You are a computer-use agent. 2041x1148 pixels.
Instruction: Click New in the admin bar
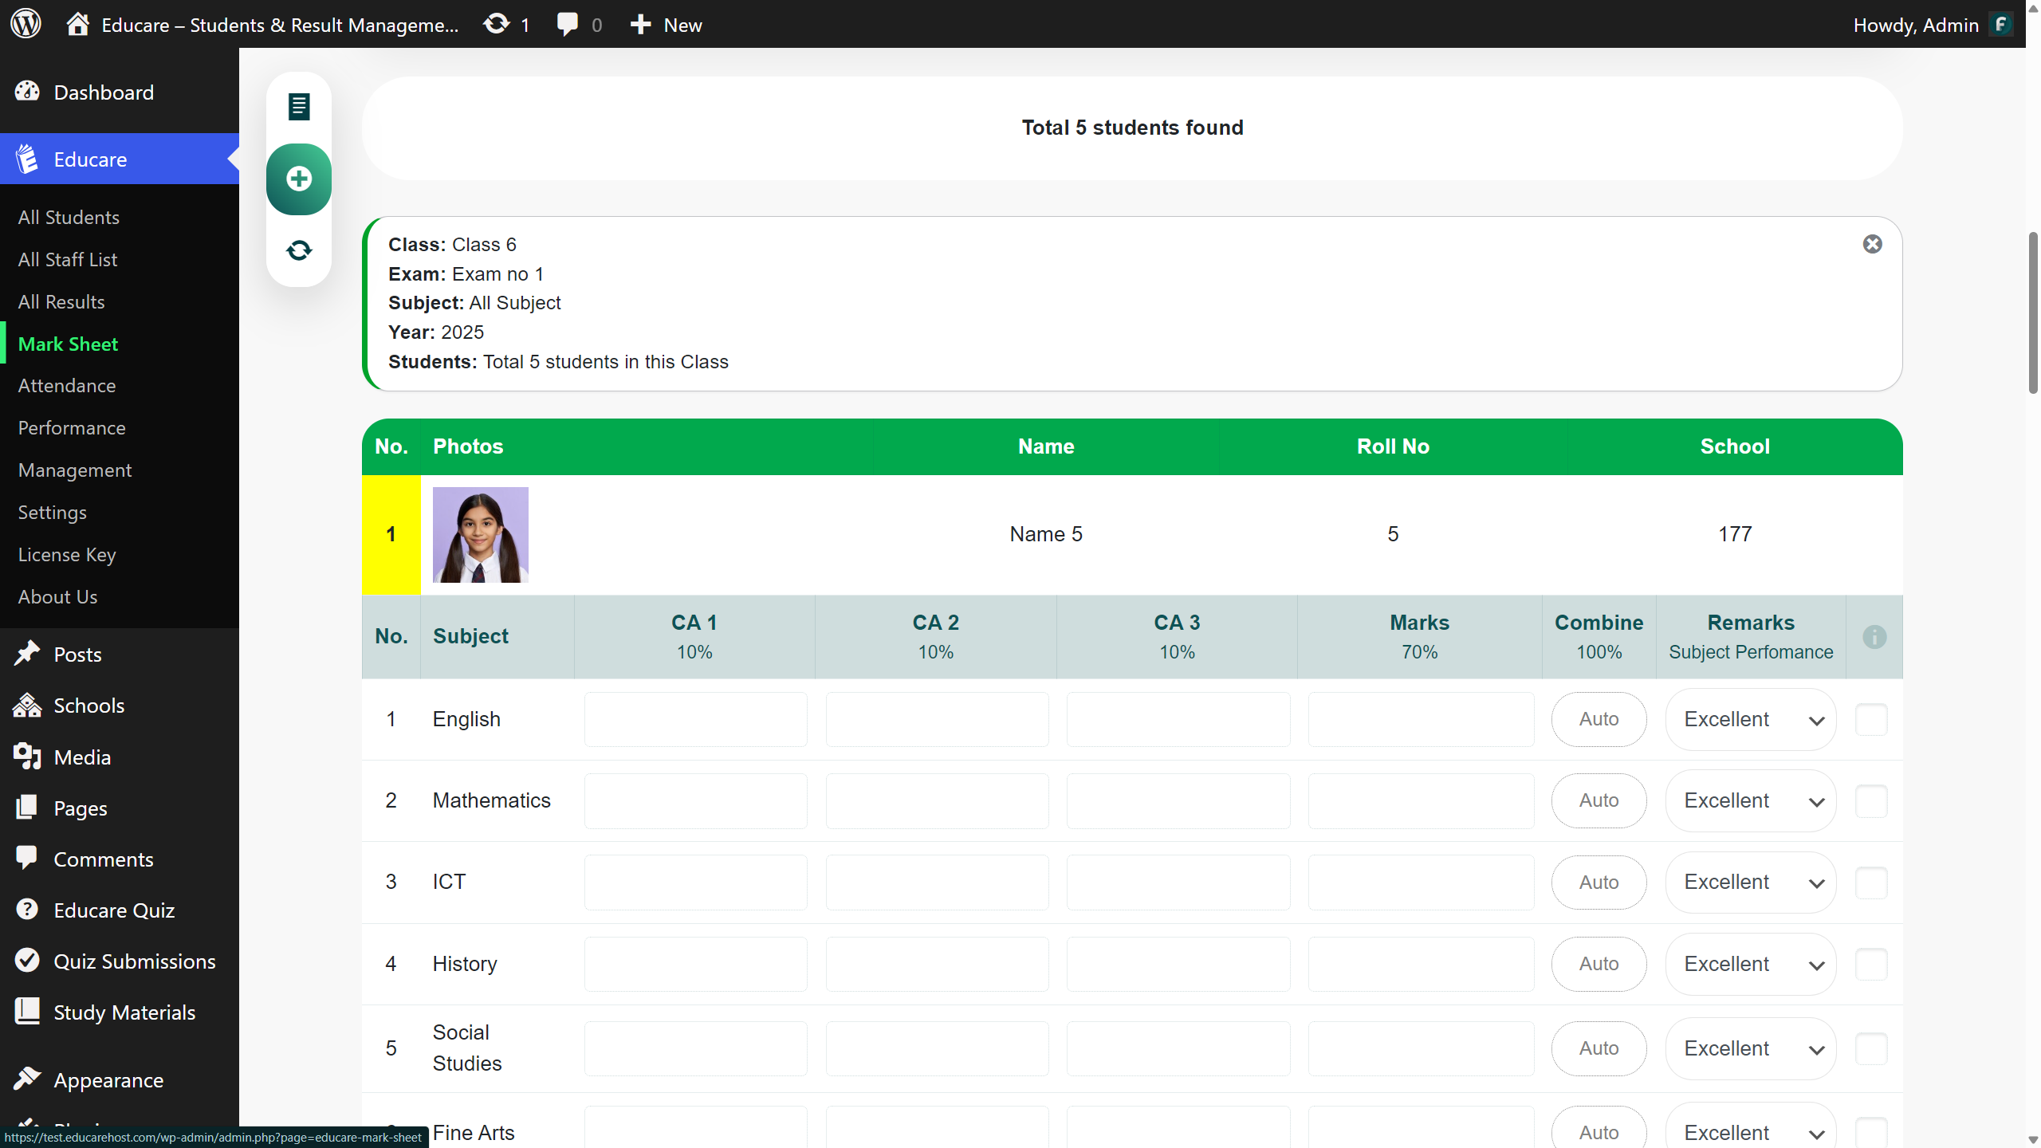(667, 24)
